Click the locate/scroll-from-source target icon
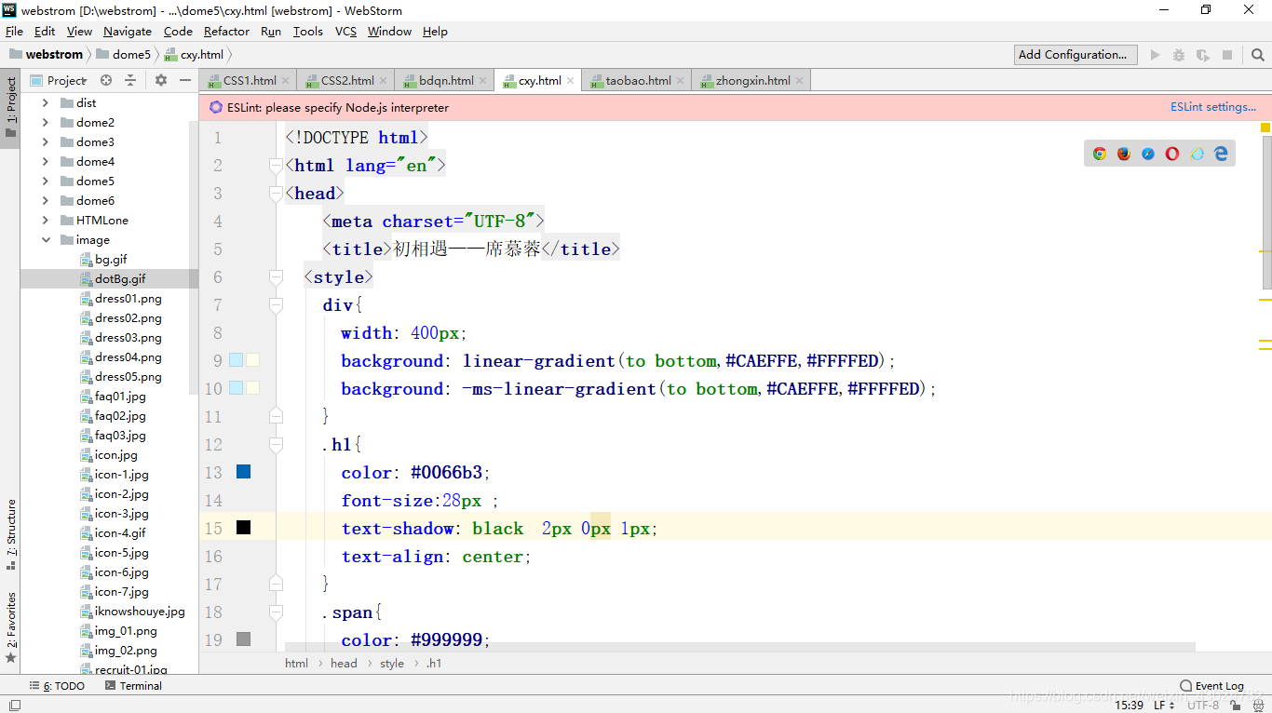 pyautogui.click(x=106, y=80)
